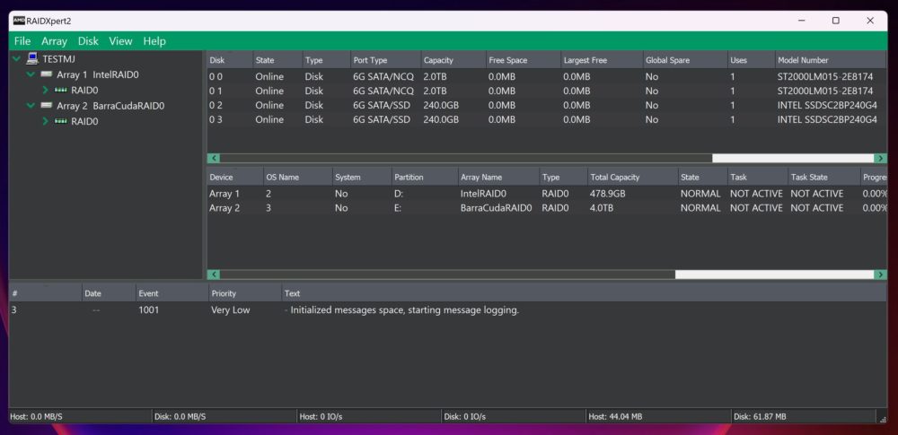Sort by Model Number column header

coord(831,60)
